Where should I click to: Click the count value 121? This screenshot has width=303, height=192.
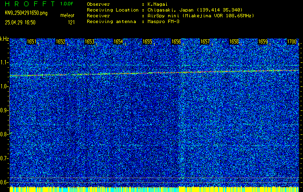(x=71, y=23)
